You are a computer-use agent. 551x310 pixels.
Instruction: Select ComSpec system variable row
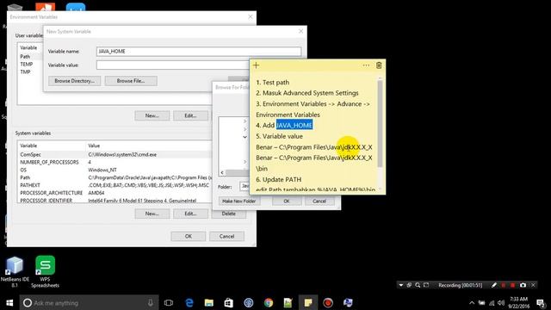tap(115, 155)
